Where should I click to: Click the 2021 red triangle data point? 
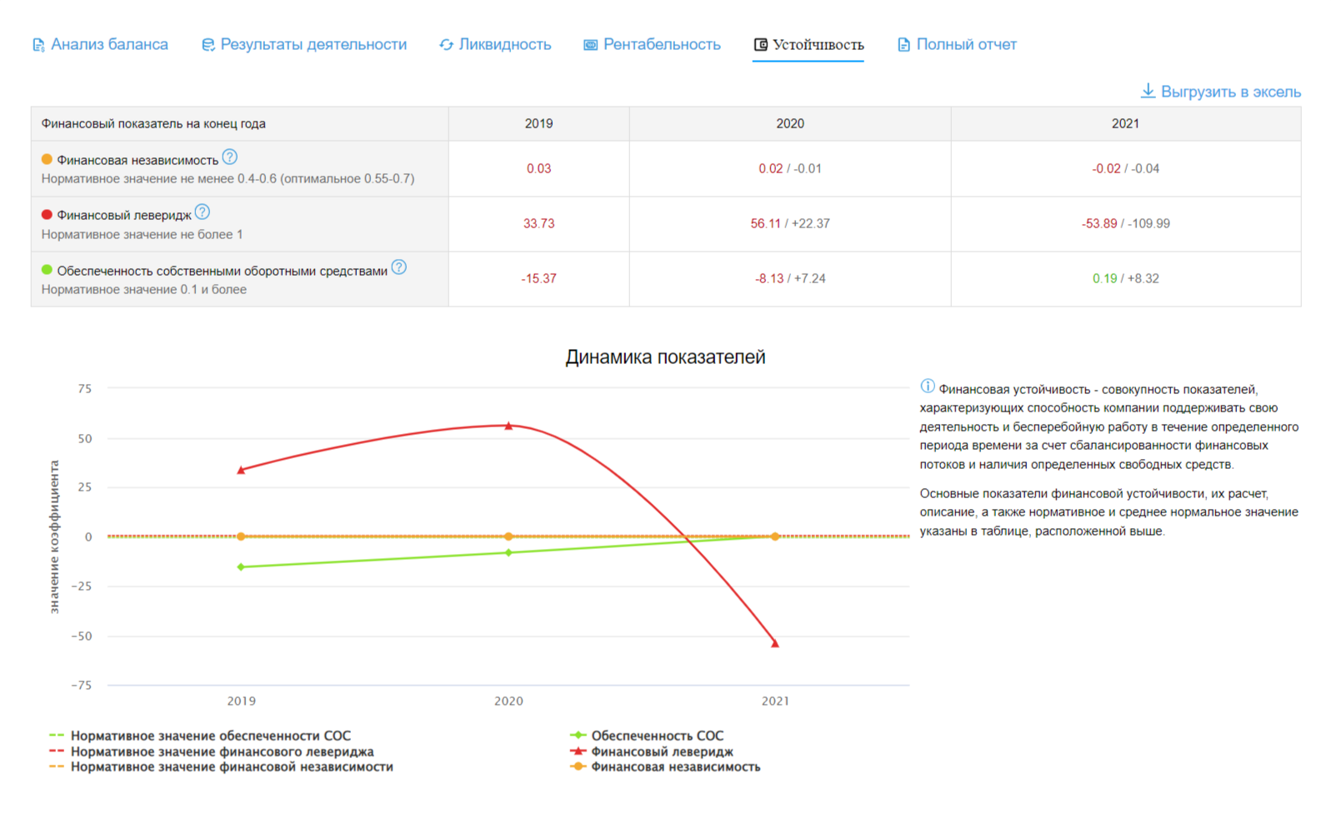click(x=775, y=643)
